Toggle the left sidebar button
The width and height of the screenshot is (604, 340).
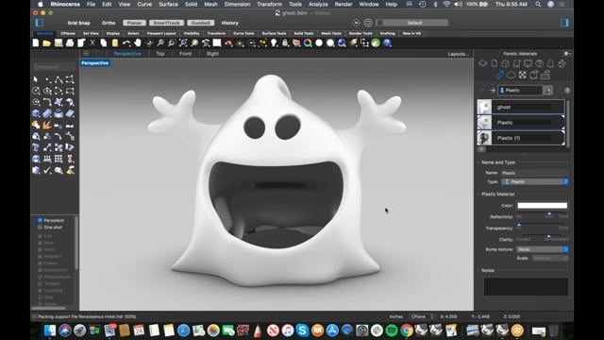[40, 23]
